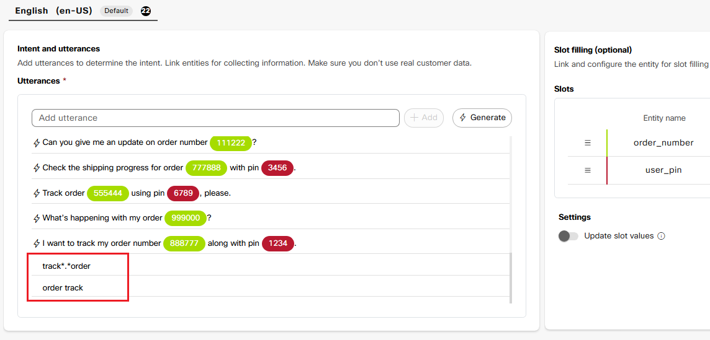Select the green 111222 entity tag
The image size is (710, 340).
pos(231,143)
